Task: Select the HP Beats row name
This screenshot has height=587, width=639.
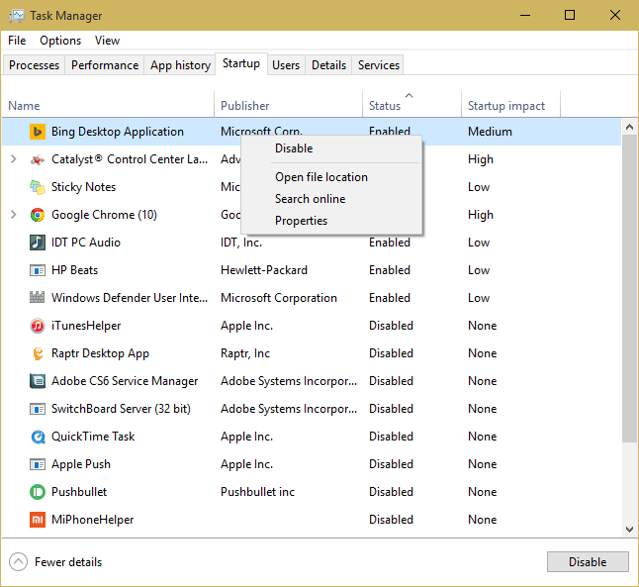Action: [74, 270]
